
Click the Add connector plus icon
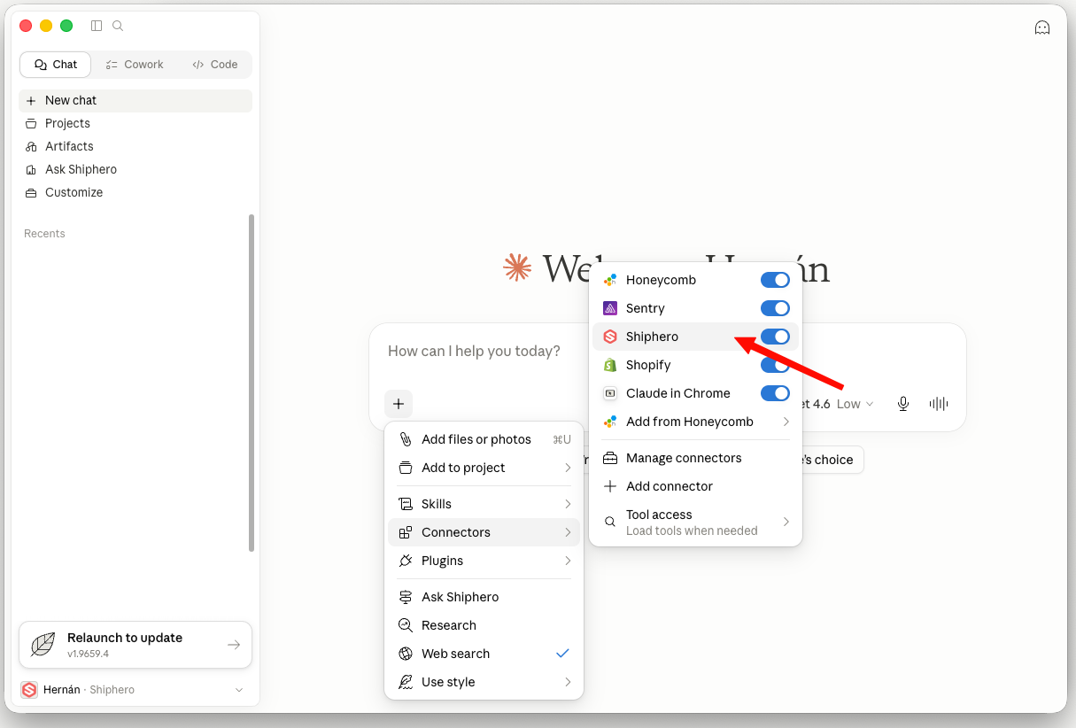pyautogui.click(x=609, y=486)
